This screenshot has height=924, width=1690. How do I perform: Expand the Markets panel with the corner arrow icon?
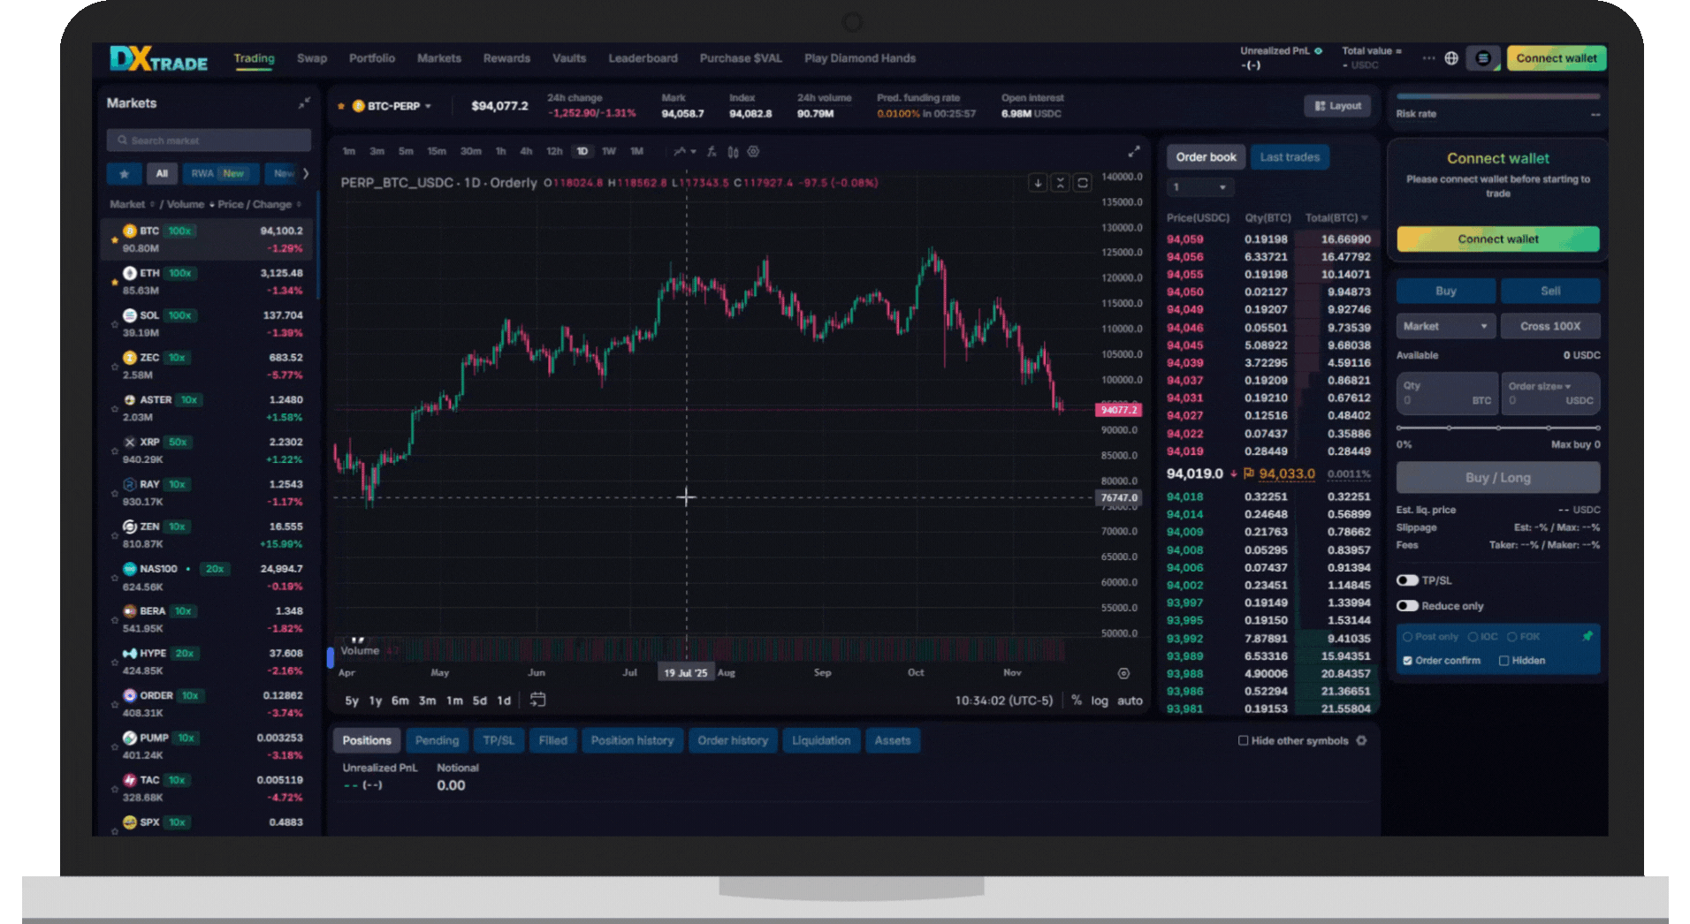[x=304, y=102]
